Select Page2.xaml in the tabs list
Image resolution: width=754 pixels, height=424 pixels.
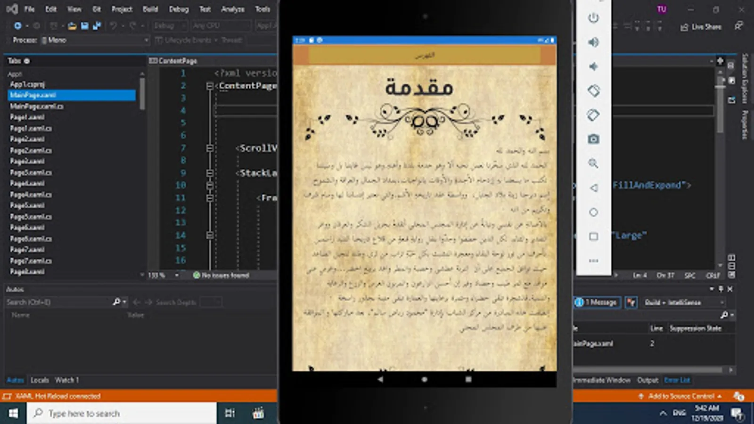tap(27, 139)
